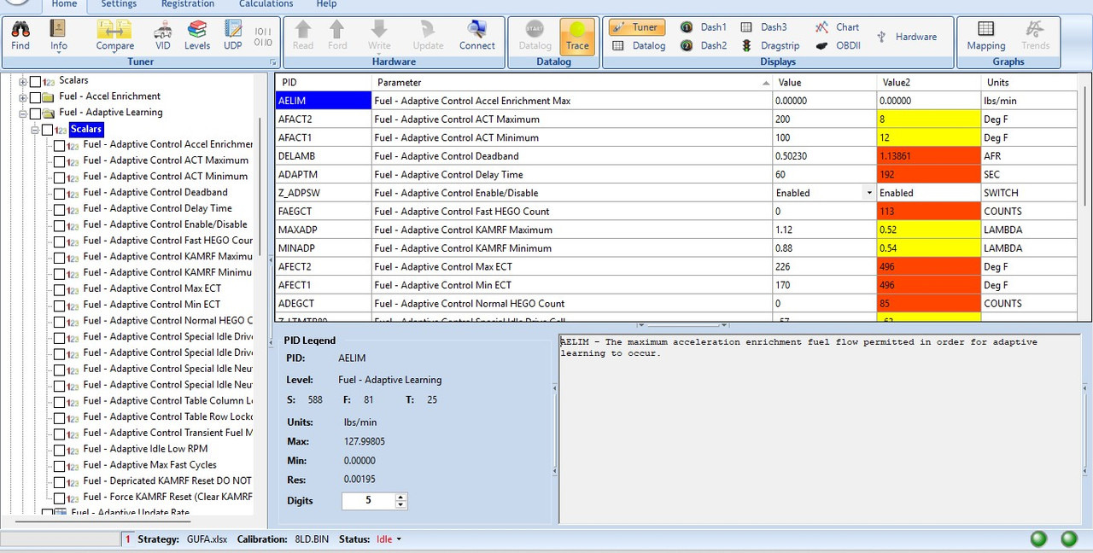
Task: Show the Dragstrip display
Action: point(769,46)
